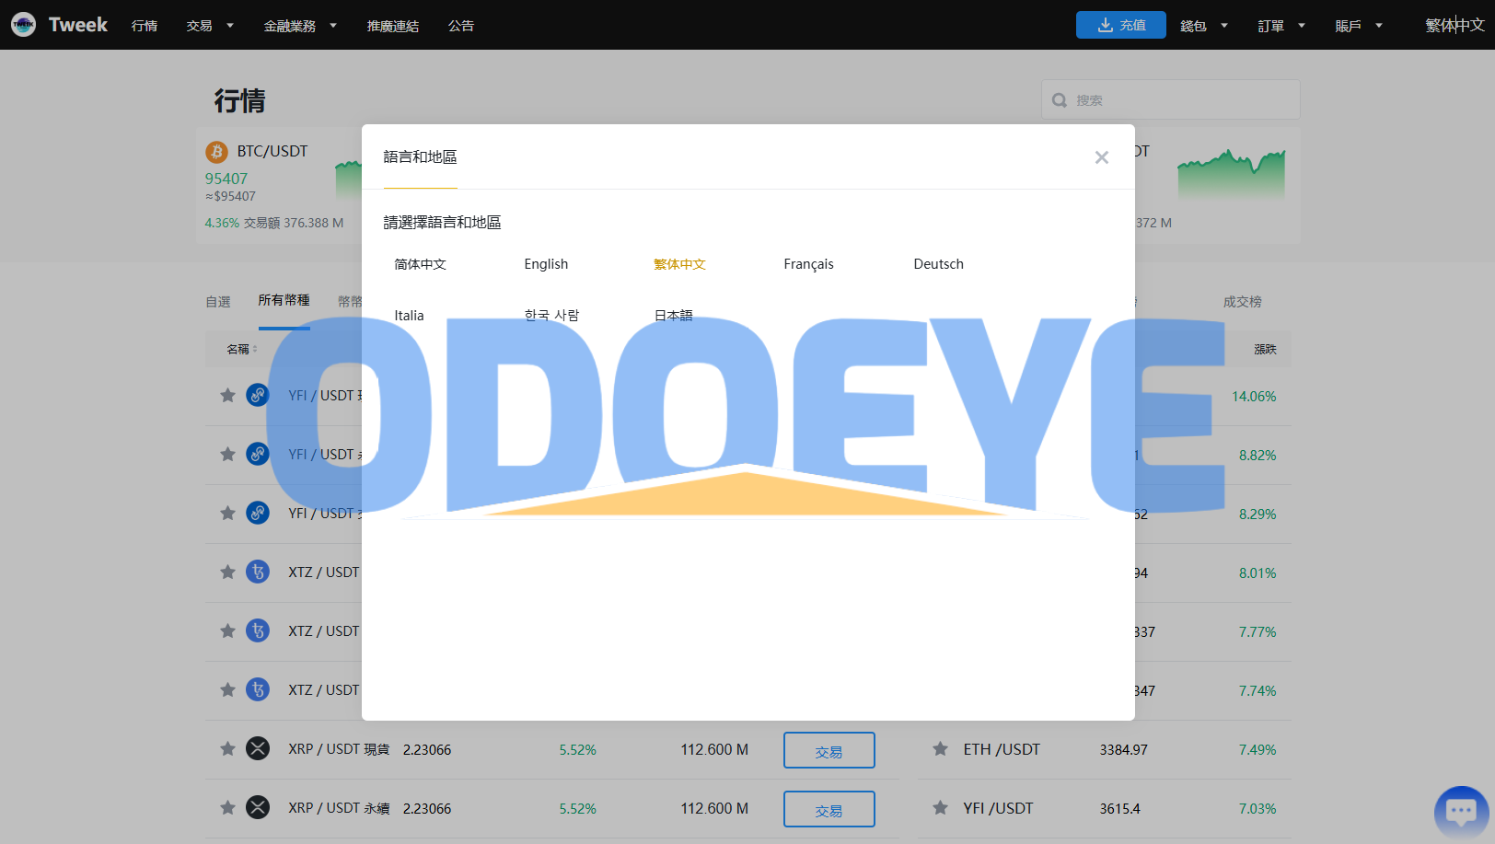Close the language and region dialog
Screen dimensions: 1495x844
pos(1101,157)
